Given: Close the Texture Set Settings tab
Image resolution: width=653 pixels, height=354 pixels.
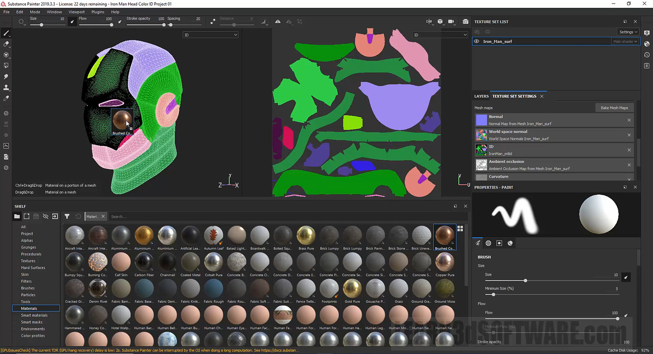Looking at the screenshot, I should coord(542,96).
